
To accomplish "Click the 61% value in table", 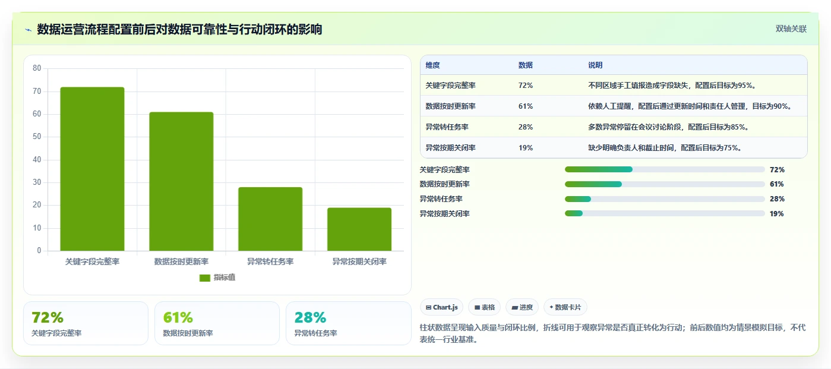I will tap(525, 106).
